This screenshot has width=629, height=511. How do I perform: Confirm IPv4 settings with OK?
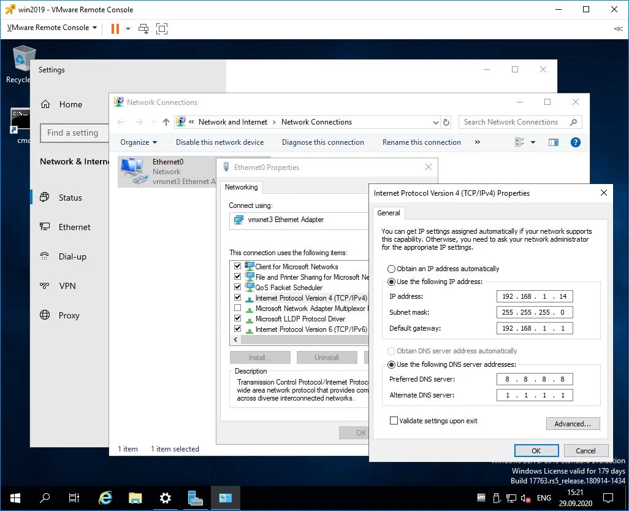click(x=536, y=451)
